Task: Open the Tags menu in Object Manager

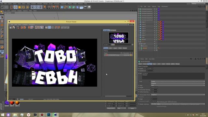Action: 159,6
